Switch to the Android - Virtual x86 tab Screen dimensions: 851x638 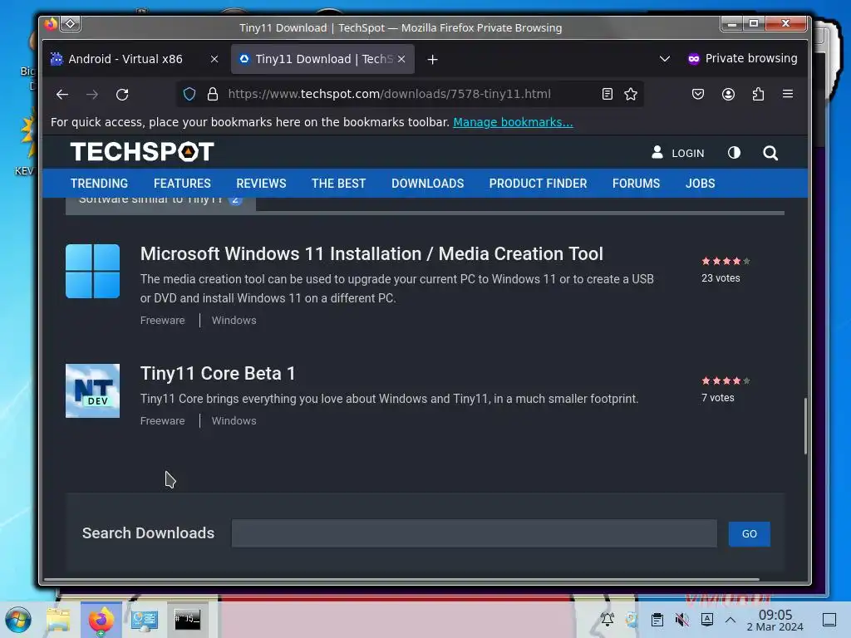pos(126,59)
